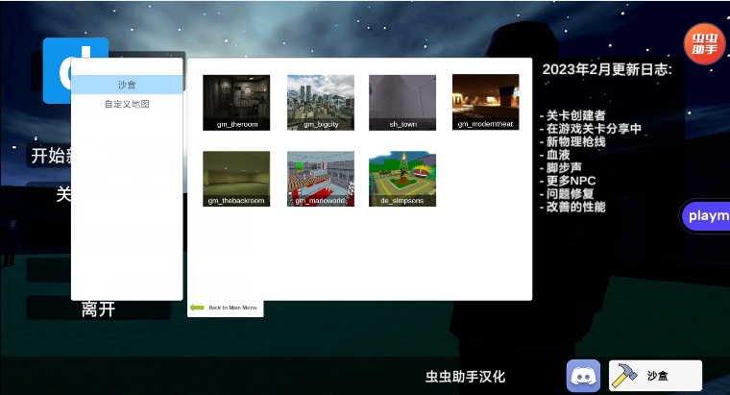Viewport: 730px width, 395px height.
Task: Click the green back arrow icon
Action: pos(198,308)
